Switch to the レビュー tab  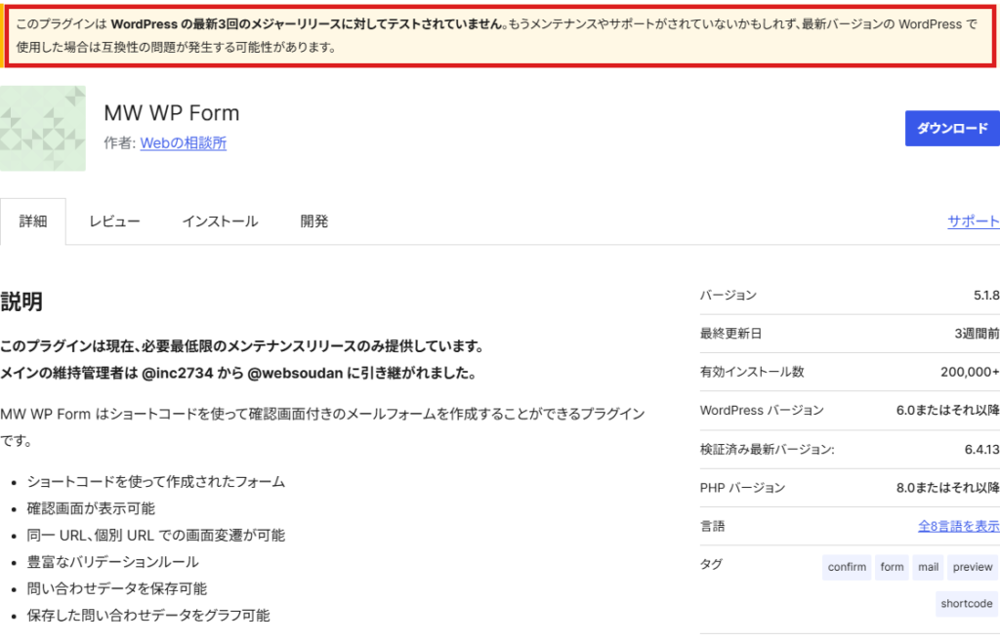pos(114,221)
